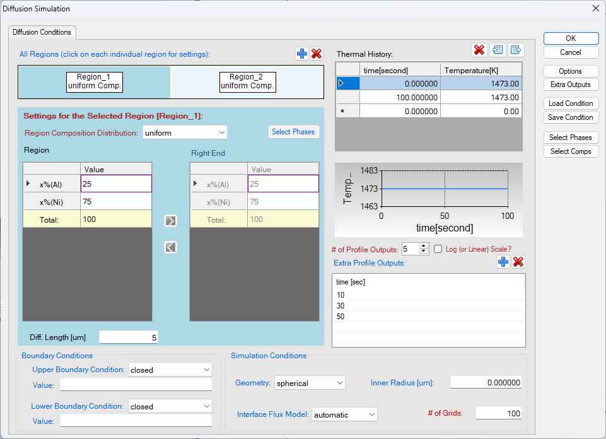Remove extra profile output with red X icon
The image size is (606, 439).
518,262
